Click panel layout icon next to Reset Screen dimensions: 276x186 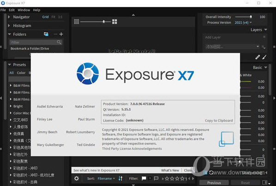(x=265, y=183)
